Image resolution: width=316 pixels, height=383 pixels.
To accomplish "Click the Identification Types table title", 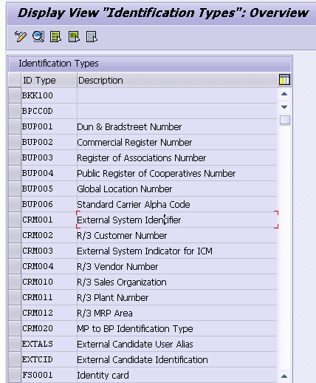I will coord(58,64).
